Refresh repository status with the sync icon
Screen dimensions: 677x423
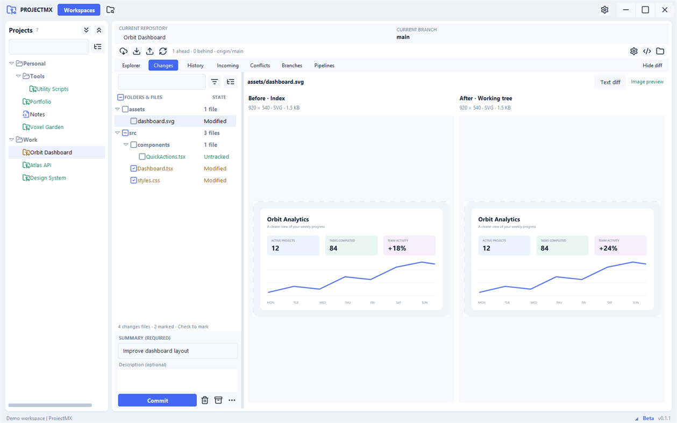click(x=163, y=51)
